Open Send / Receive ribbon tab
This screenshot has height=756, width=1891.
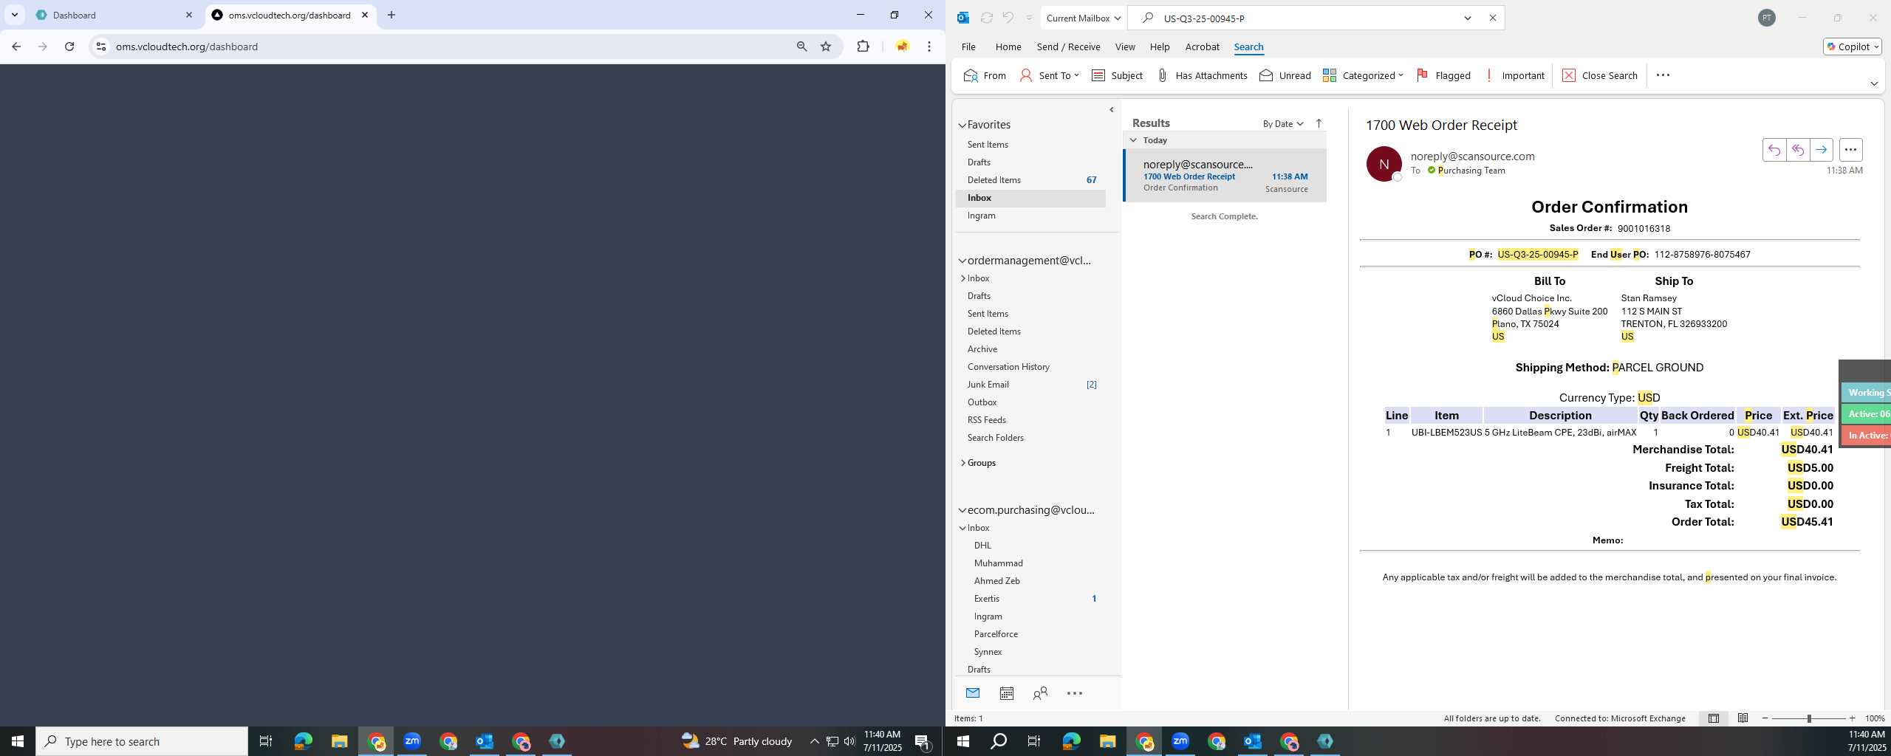pyautogui.click(x=1068, y=47)
